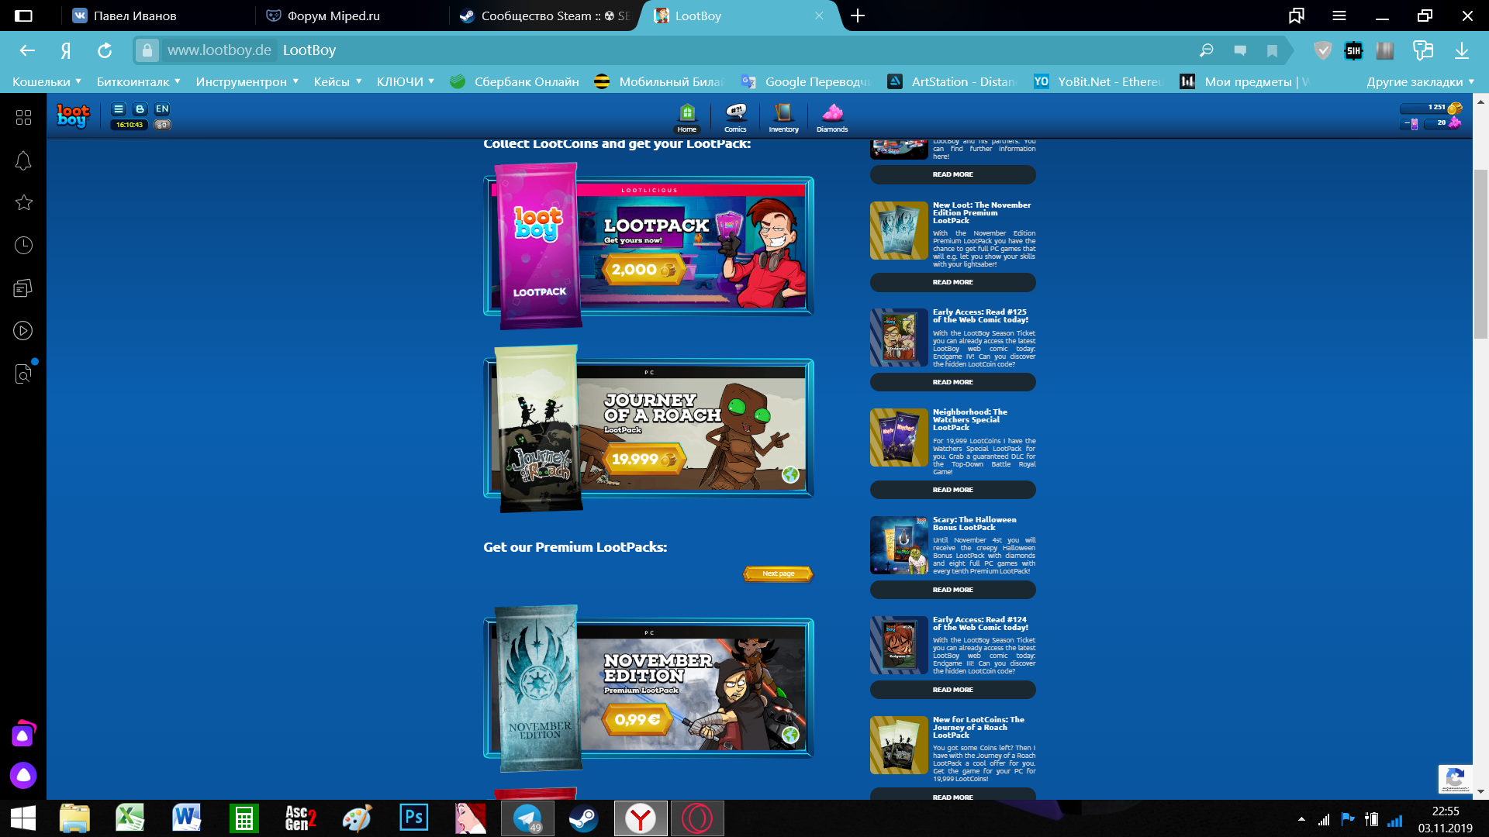This screenshot has height=837, width=1489.
Task: Expand the Инструментрон bookmarks folder
Action: (x=247, y=81)
